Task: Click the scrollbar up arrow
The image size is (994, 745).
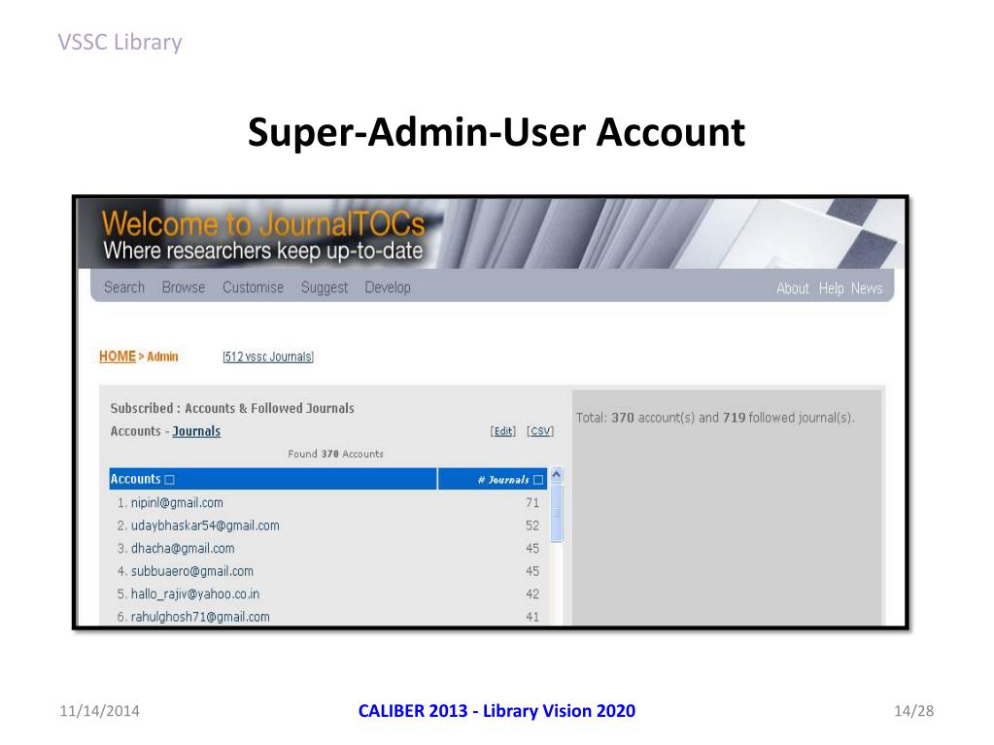Action: (557, 475)
